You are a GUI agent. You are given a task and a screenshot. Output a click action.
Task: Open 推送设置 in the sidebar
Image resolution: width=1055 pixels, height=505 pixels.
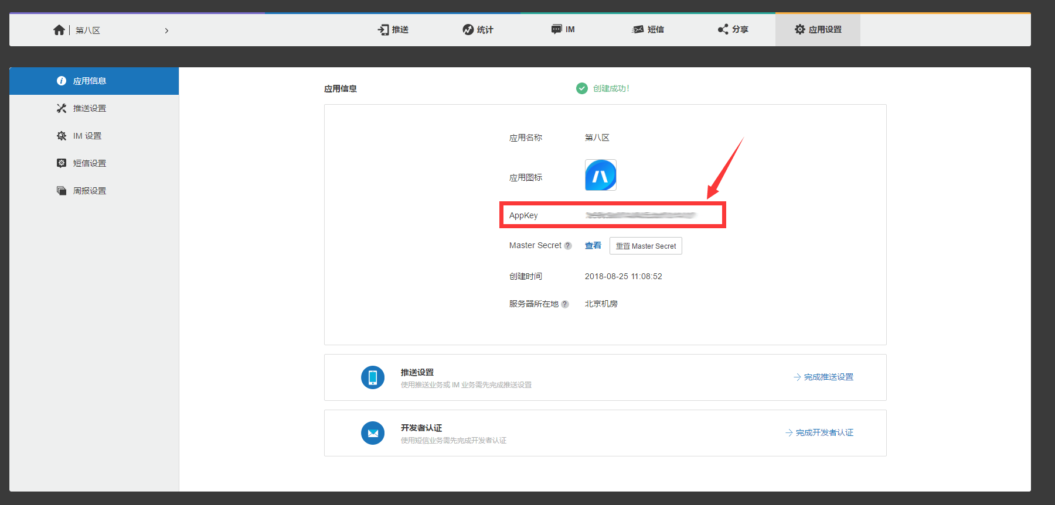[89, 109]
